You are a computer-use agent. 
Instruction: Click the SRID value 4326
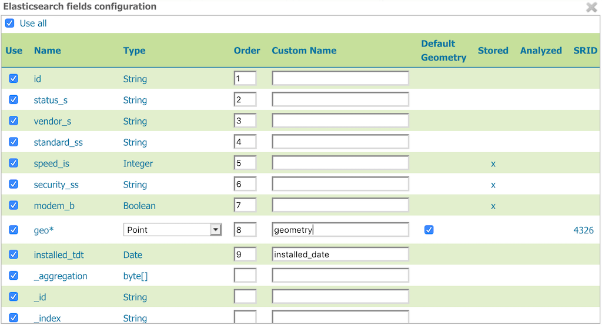tap(583, 230)
